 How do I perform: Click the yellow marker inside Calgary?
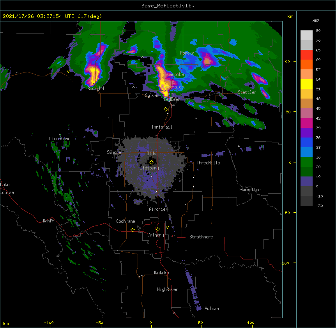tap(158, 229)
